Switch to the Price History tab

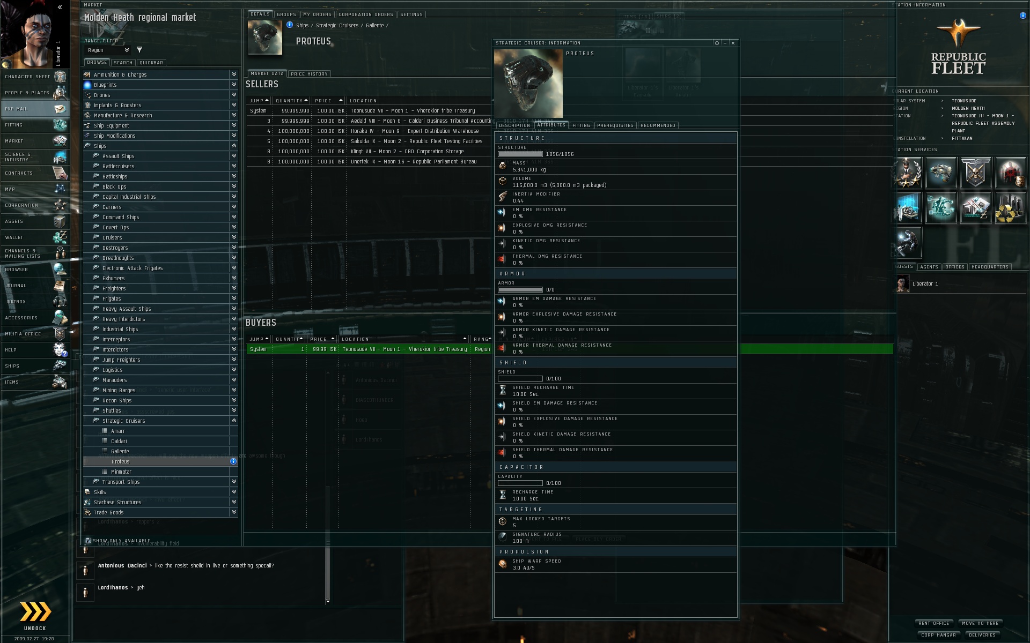(x=309, y=74)
